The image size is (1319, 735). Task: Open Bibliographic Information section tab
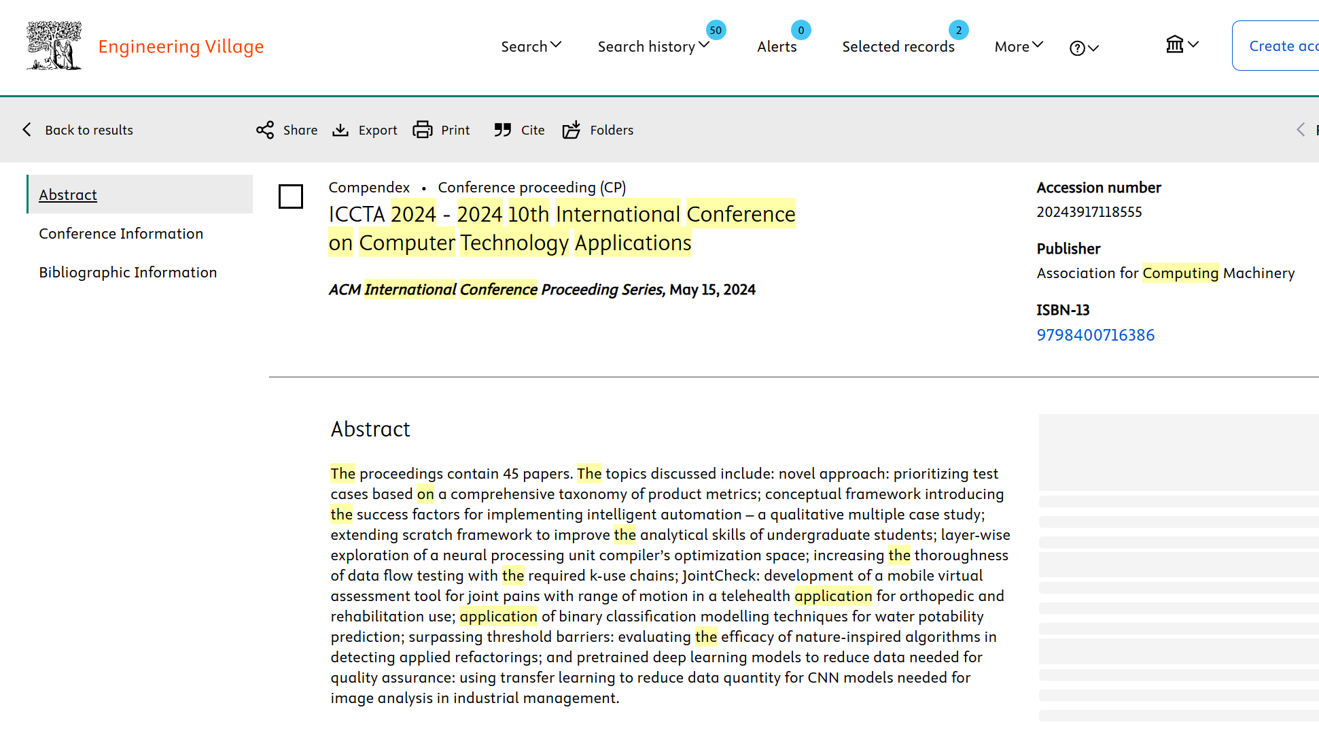[128, 272]
